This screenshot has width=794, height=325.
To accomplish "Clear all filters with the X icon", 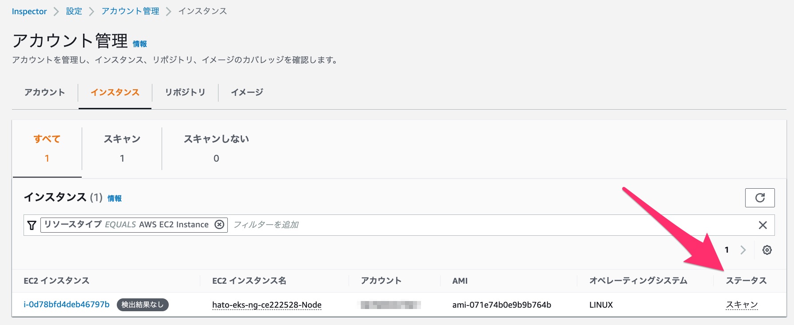I will (x=763, y=225).
